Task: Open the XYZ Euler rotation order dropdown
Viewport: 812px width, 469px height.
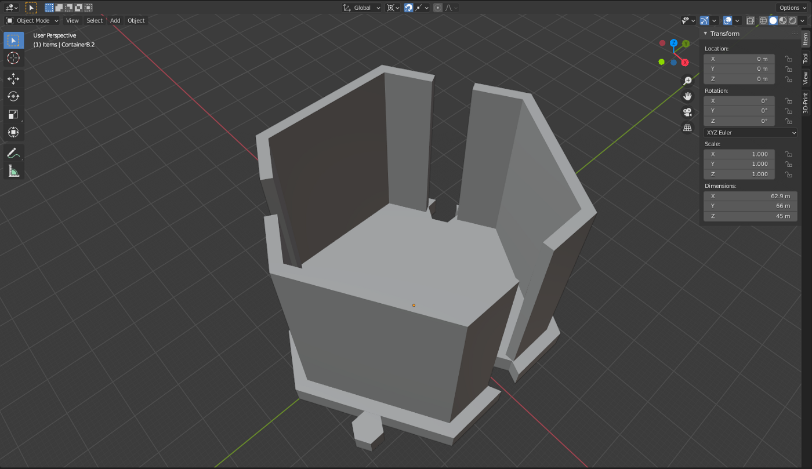Action: click(750, 132)
